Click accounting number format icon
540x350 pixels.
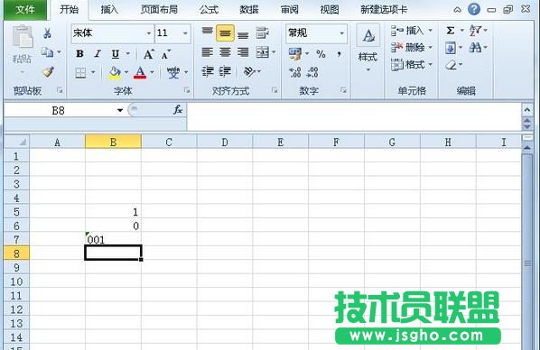(x=295, y=54)
